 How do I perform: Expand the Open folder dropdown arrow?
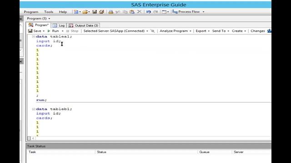[x=89, y=12]
